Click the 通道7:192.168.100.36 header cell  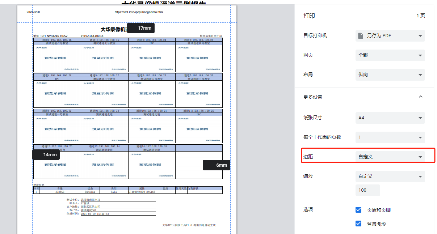coord(199,75)
